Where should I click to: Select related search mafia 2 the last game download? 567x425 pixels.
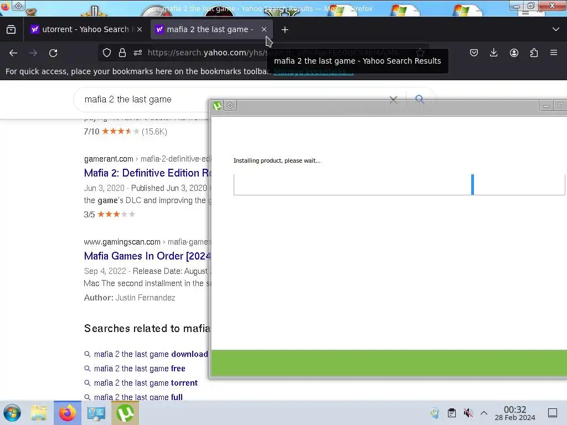pos(151,354)
